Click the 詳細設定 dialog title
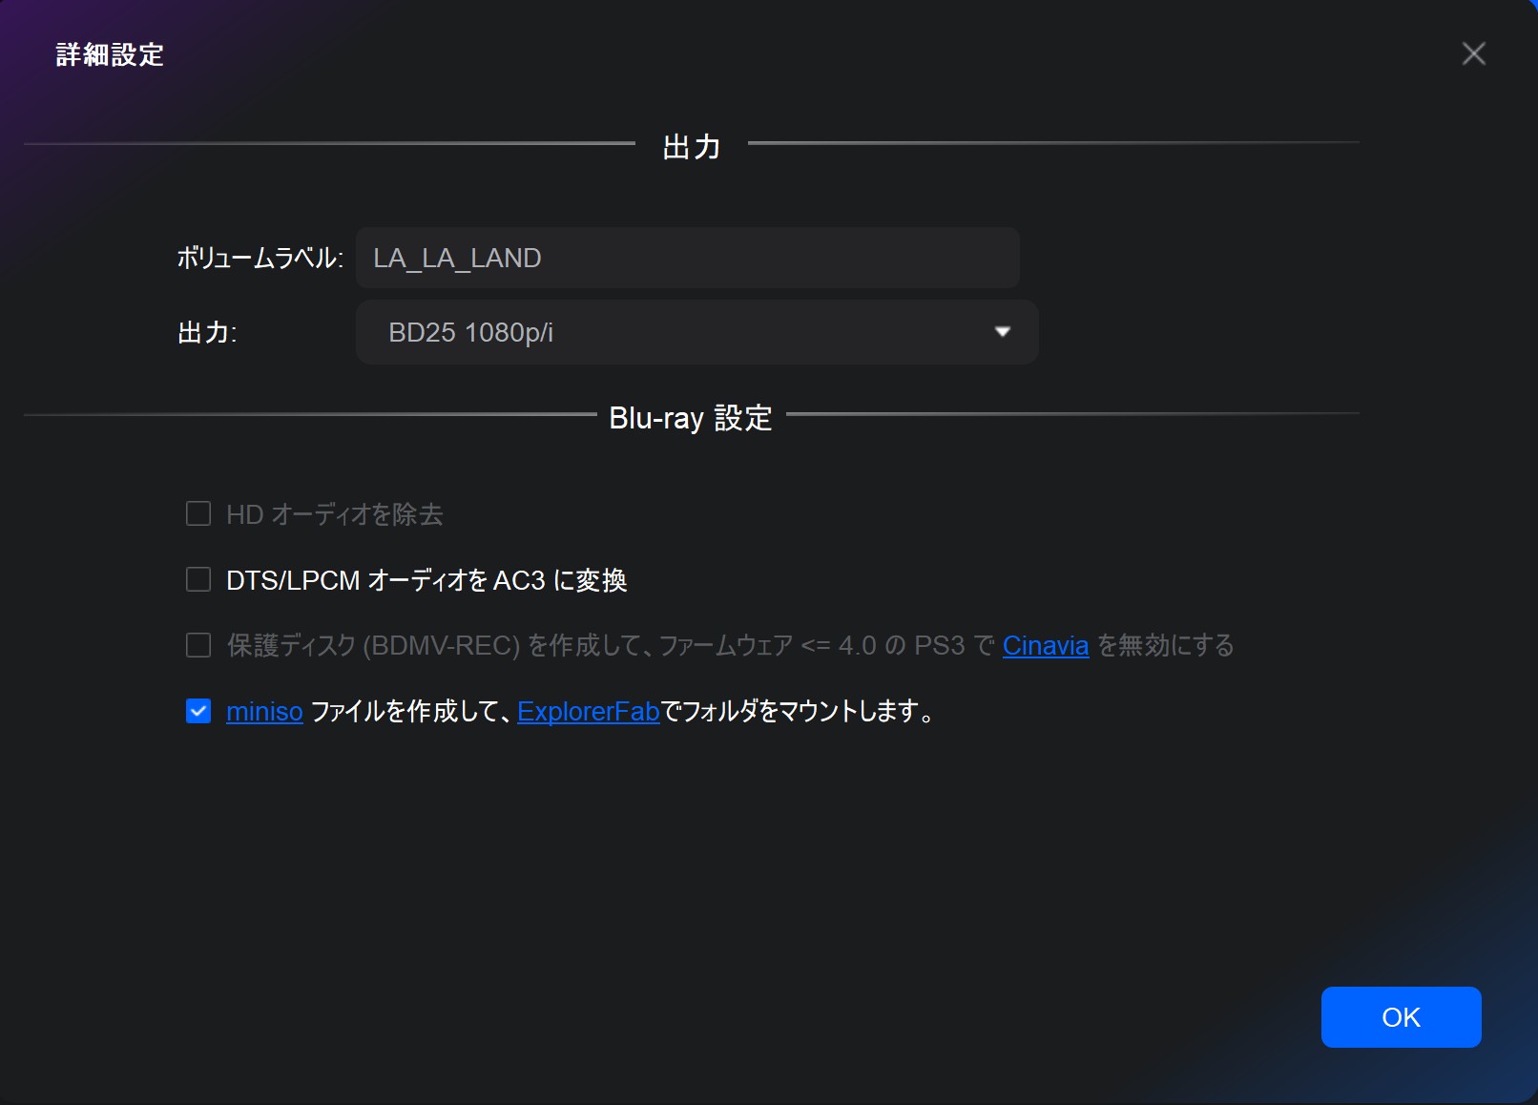This screenshot has height=1105, width=1538. [110, 55]
